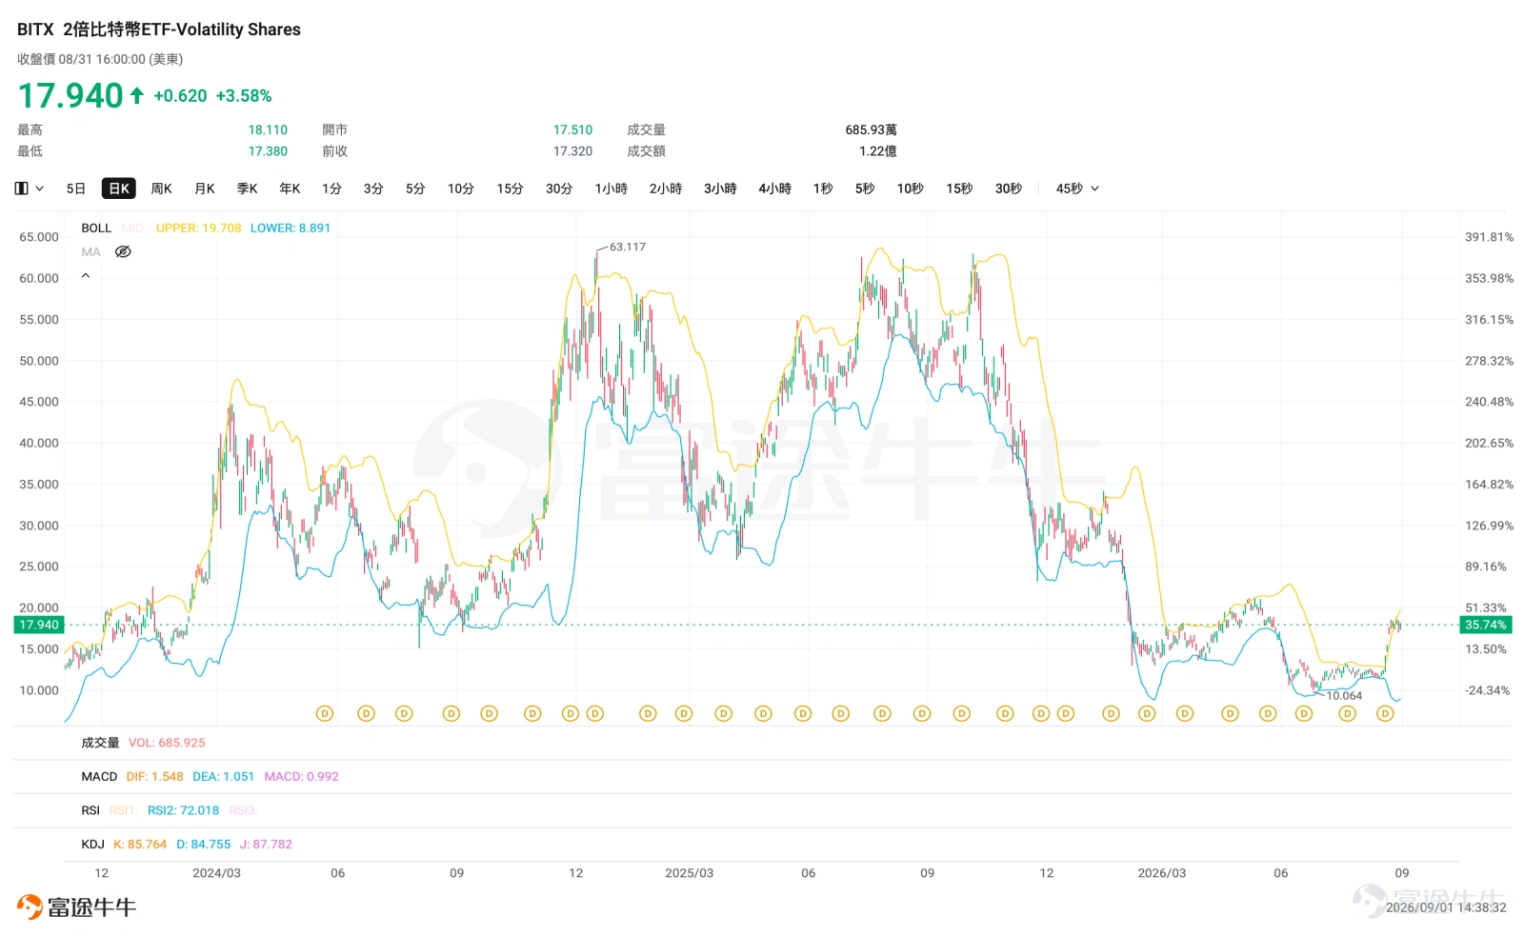
Task: Click the 最高 18.110 value
Action: coord(268,129)
